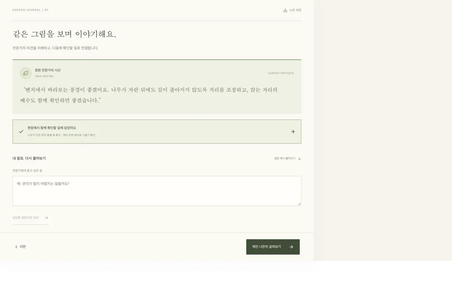Click the heading 같은 그림을 보며 이야기해요.
Screen dimensions: 452x282
[x=65, y=34]
